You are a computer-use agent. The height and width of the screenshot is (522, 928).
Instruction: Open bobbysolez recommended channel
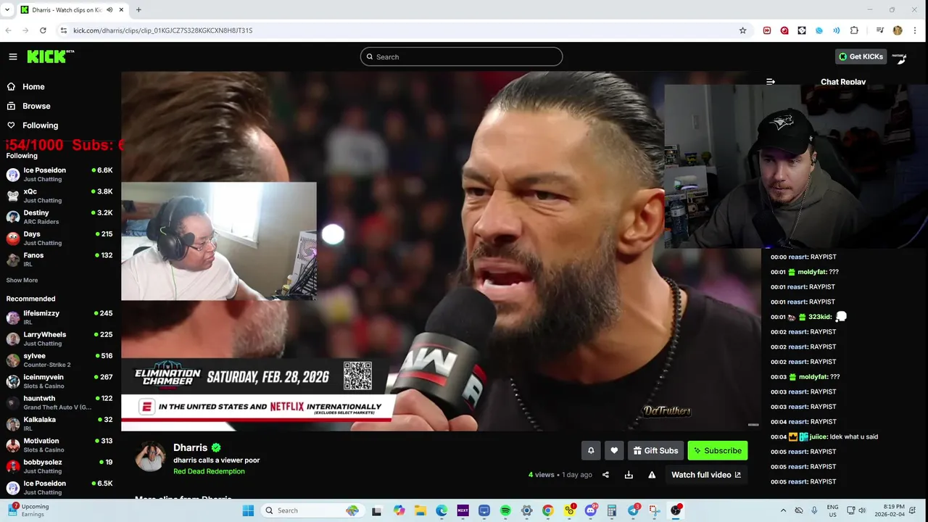[59, 466]
